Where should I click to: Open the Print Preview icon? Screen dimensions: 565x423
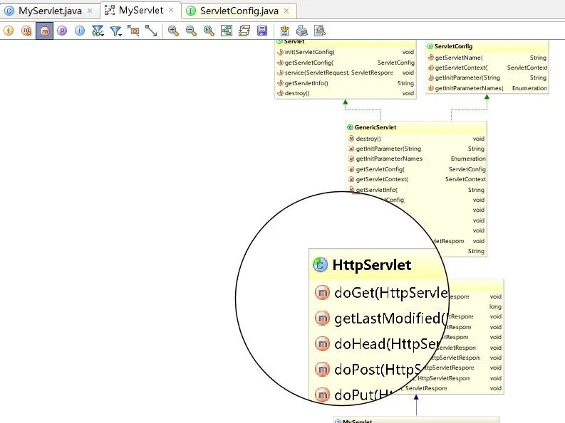point(320,31)
